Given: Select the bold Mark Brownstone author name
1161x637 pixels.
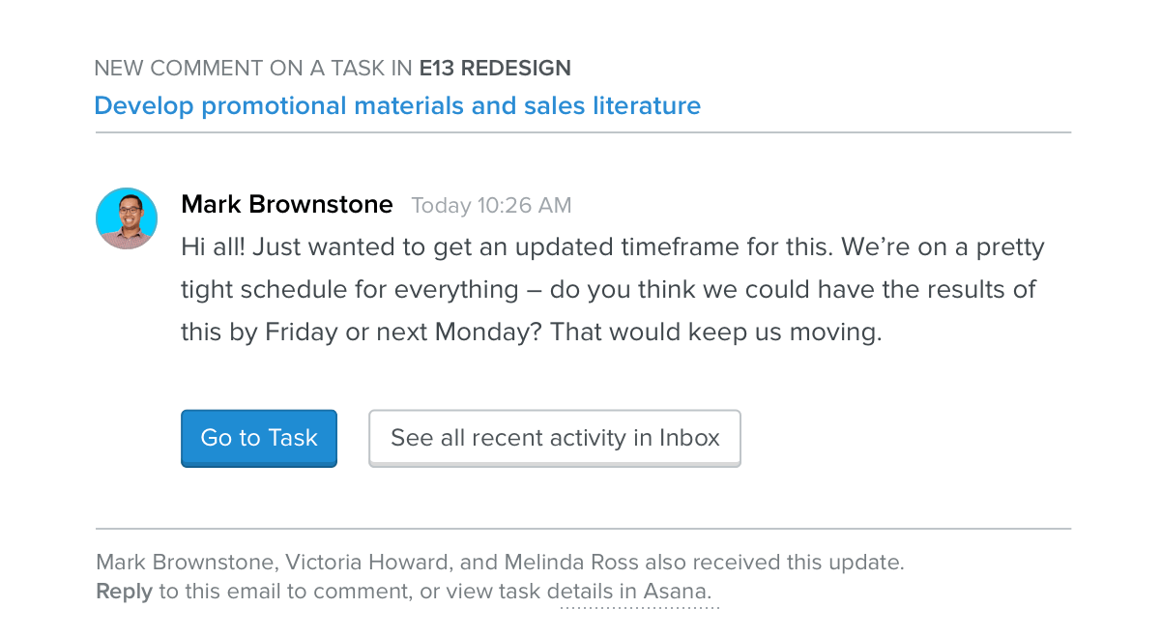Looking at the screenshot, I should click(287, 205).
